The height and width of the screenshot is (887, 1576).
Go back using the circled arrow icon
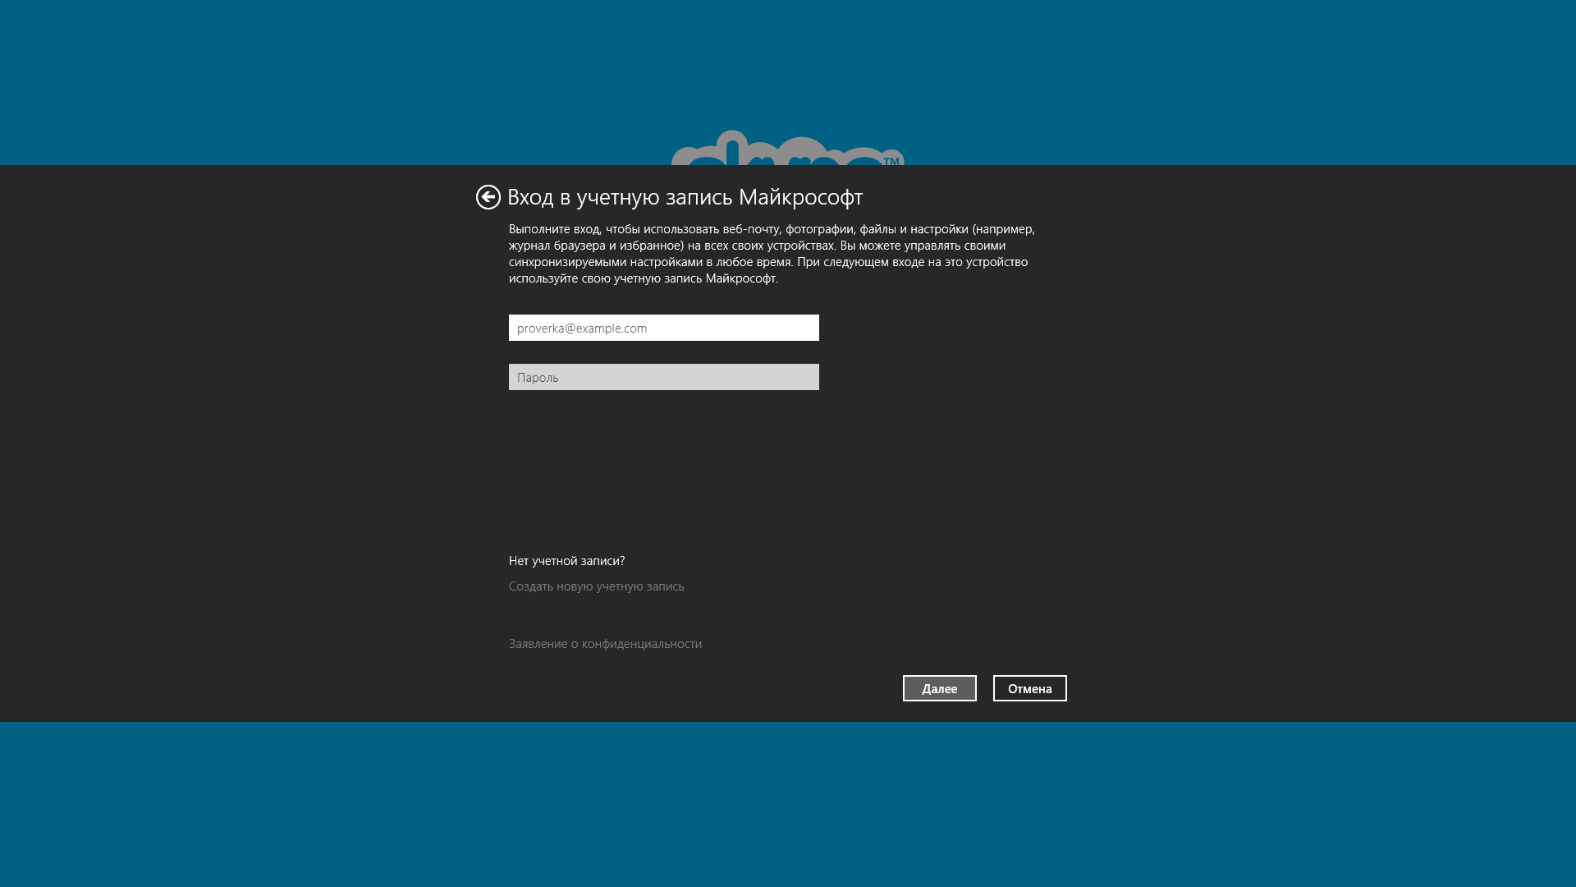pos(488,197)
